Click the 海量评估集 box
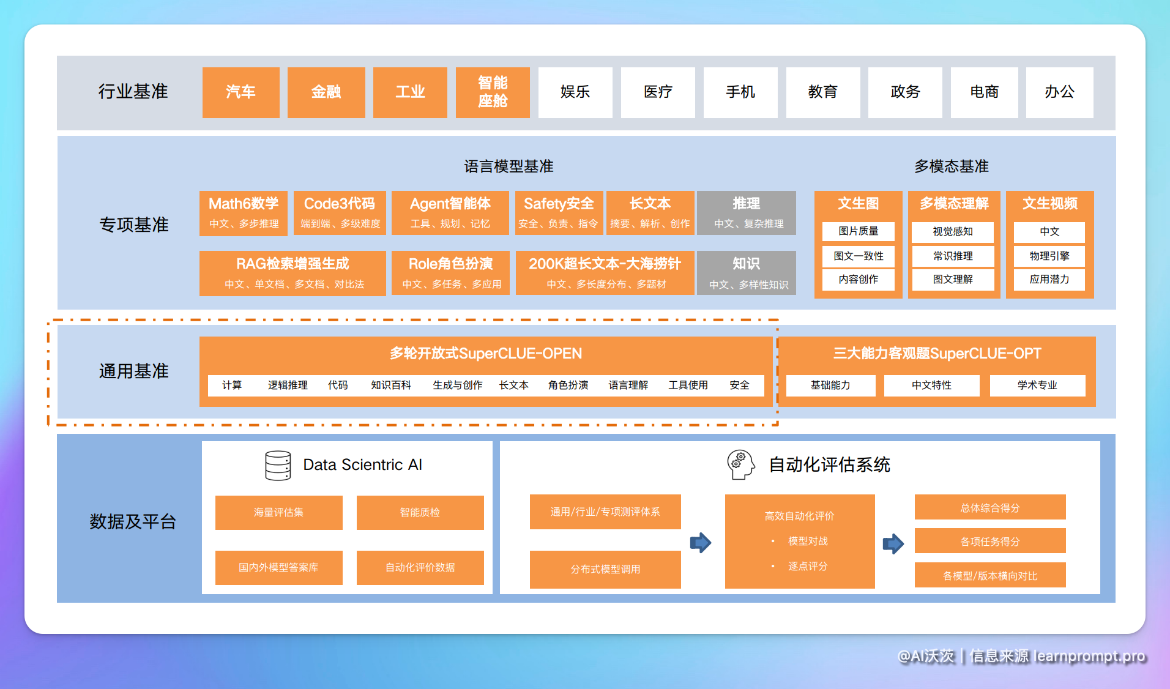The image size is (1170, 689). [x=279, y=513]
